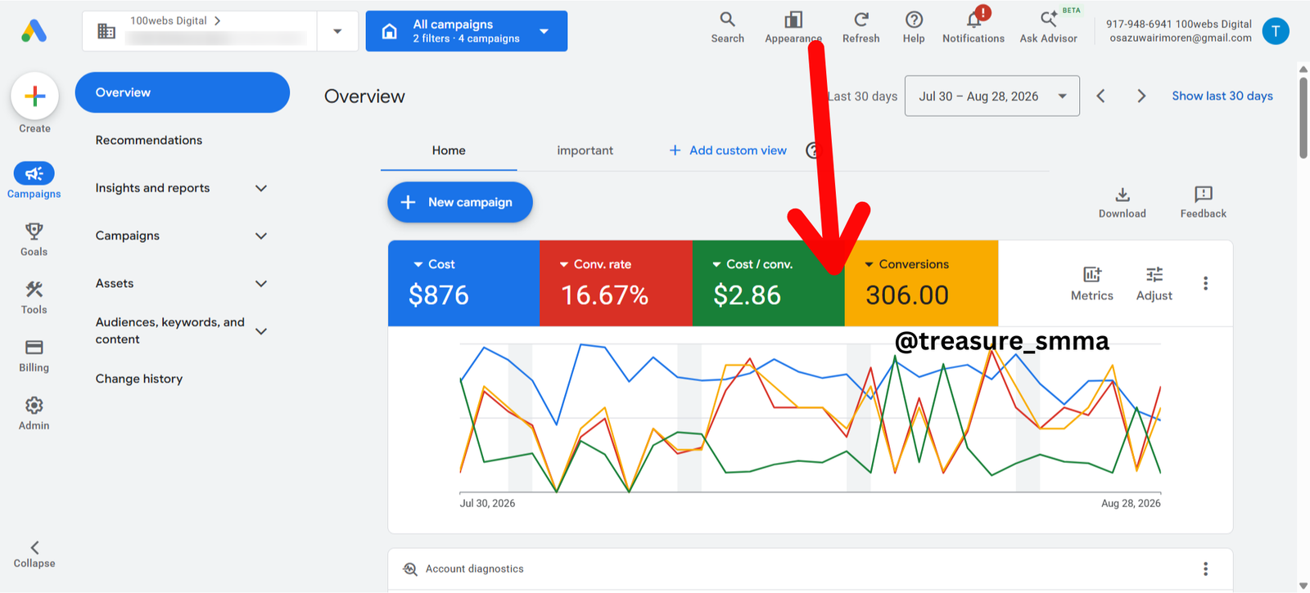Click the Download icon

(x=1123, y=194)
